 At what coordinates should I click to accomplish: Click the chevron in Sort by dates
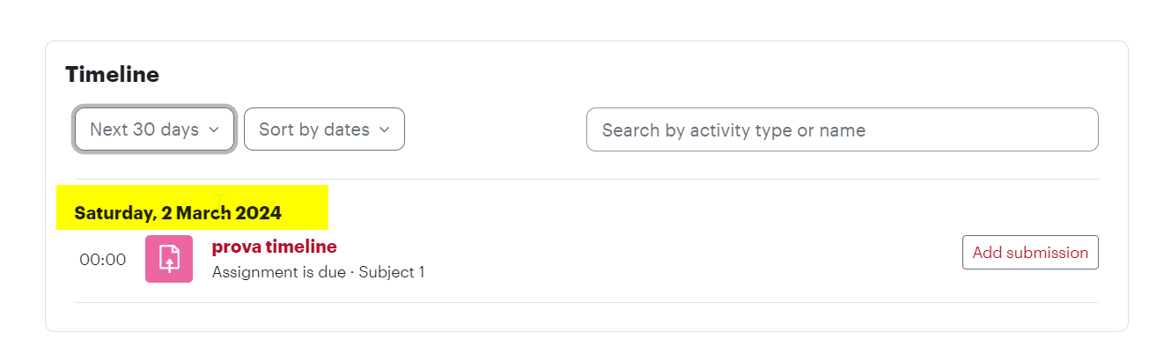point(384,129)
